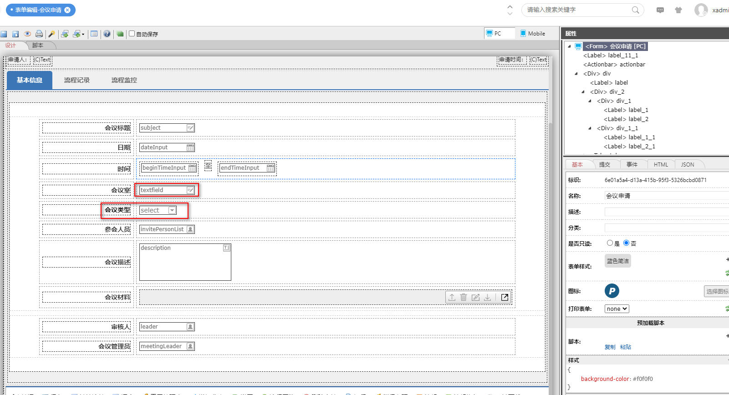Set 是否只读 to 否
Viewport: 729px width, 395px height.
(x=626, y=243)
